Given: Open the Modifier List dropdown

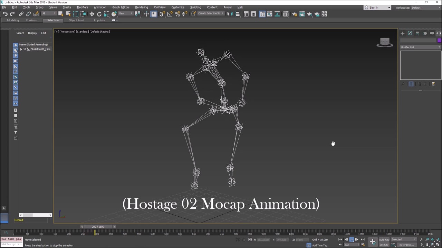Looking at the screenshot, I should [420, 47].
